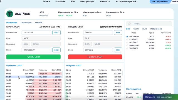Click the Покупка USDT section heading

point(74,66)
